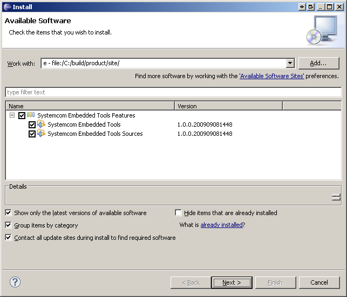The width and height of the screenshot is (347, 297).
Task: Click version 1.0.0.200909081448 of Embedded Tools Sources
Action: (205, 134)
